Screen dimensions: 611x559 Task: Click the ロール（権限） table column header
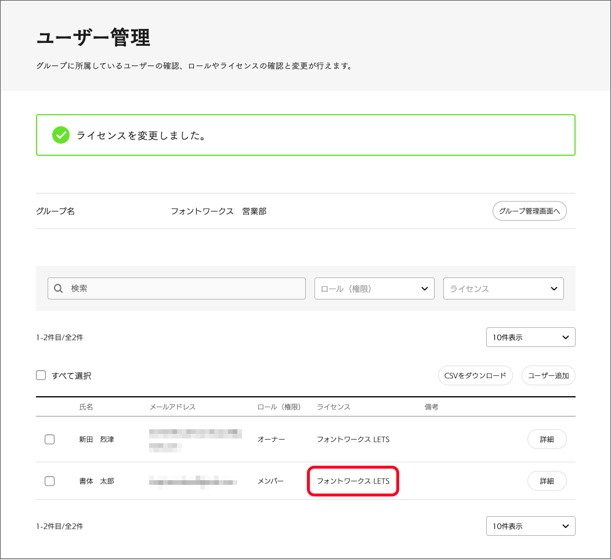click(x=279, y=407)
